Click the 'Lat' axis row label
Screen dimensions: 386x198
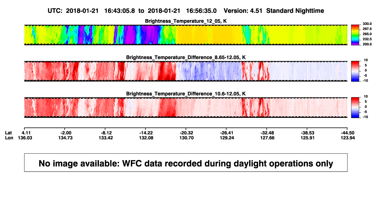(9, 133)
